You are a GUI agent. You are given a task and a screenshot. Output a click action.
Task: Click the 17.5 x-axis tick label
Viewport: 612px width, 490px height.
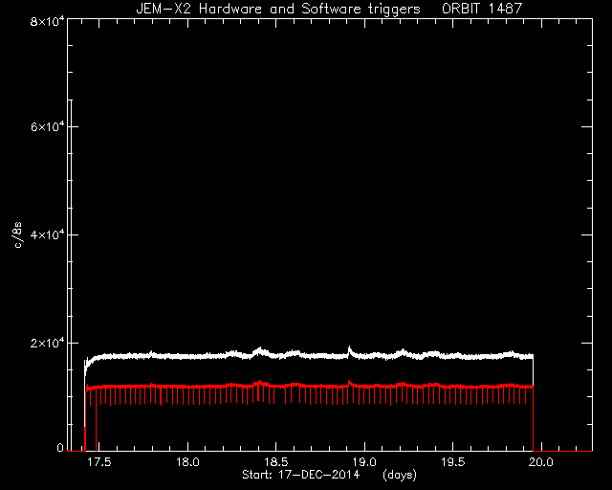coord(99,462)
